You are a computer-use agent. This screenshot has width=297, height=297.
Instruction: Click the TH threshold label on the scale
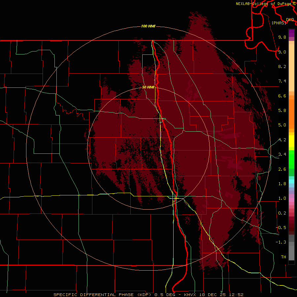(x=283, y=257)
